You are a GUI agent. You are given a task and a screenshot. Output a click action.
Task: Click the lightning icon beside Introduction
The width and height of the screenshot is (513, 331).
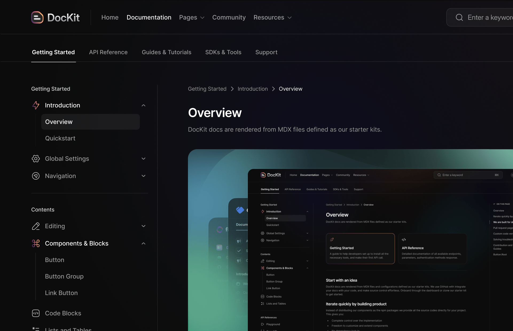(x=36, y=105)
